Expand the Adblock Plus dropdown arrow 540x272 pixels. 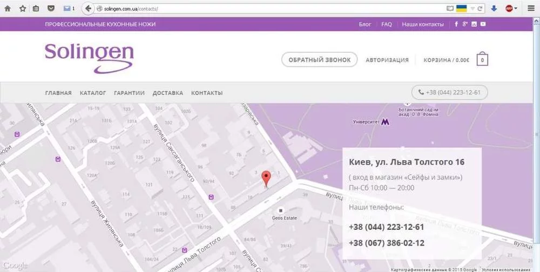point(516,9)
